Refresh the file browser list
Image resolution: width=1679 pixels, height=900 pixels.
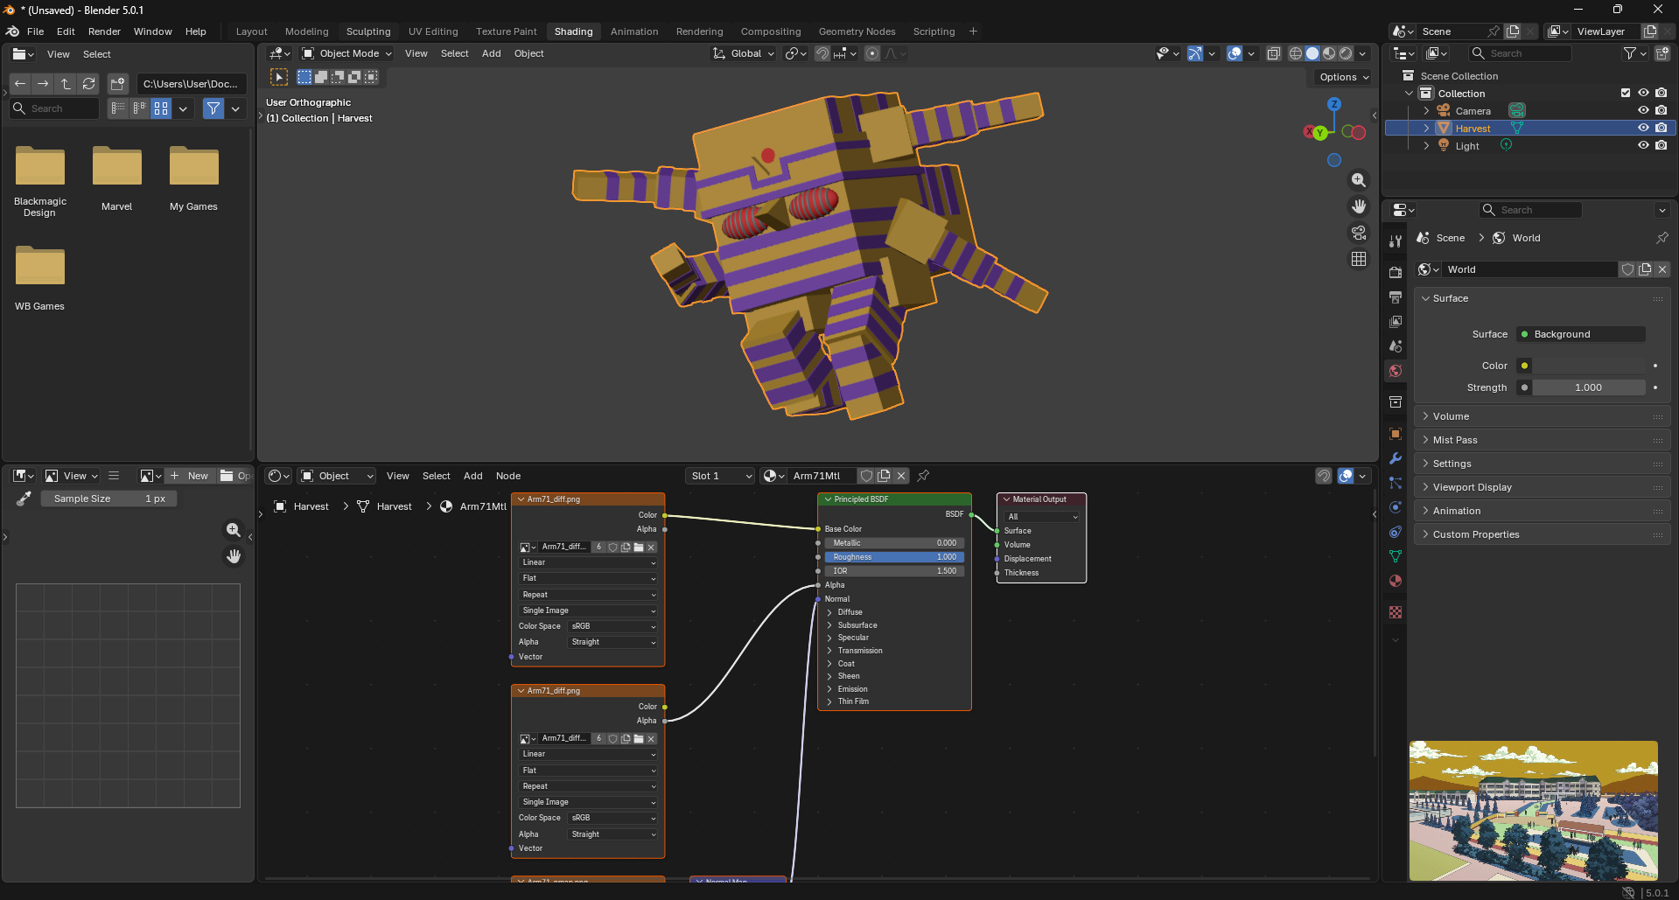pyautogui.click(x=88, y=84)
